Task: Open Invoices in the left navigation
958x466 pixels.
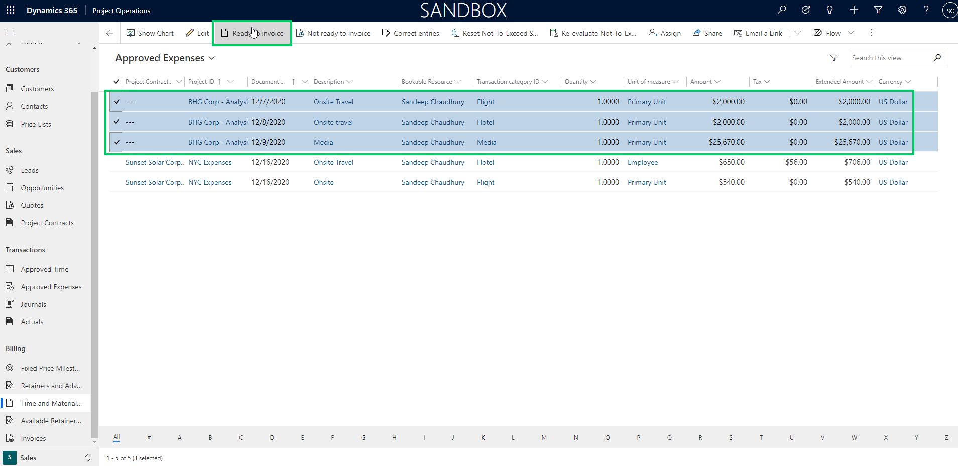Action: pyautogui.click(x=33, y=438)
